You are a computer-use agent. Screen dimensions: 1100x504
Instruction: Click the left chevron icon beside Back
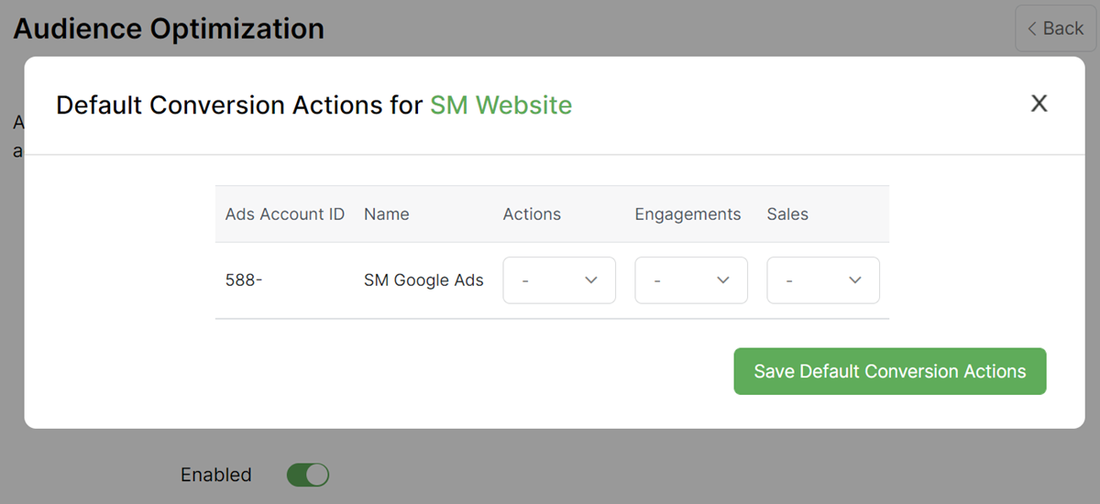click(x=1032, y=29)
